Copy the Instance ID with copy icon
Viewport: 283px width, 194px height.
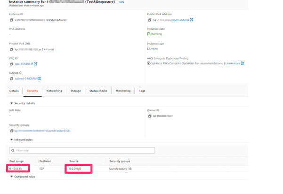pyautogui.click(x=11, y=20)
